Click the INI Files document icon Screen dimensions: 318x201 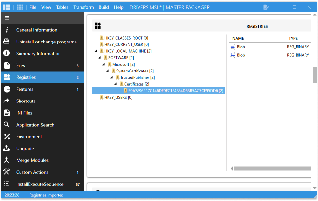coord(7,113)
